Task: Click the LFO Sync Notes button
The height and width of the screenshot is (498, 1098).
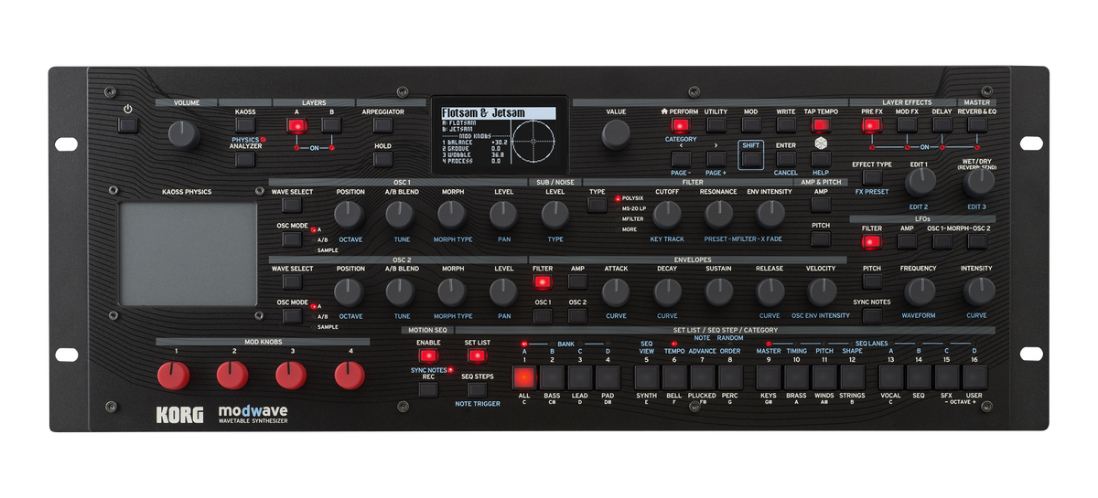Action: (x=872, y=315)
